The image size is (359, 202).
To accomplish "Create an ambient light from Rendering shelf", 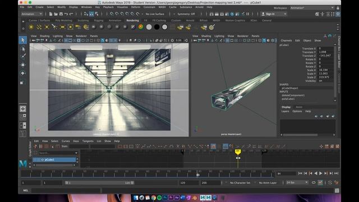I will pyautogui.click(x=31, y=27).
